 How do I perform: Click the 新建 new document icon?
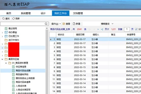click(x=74, y=24)
